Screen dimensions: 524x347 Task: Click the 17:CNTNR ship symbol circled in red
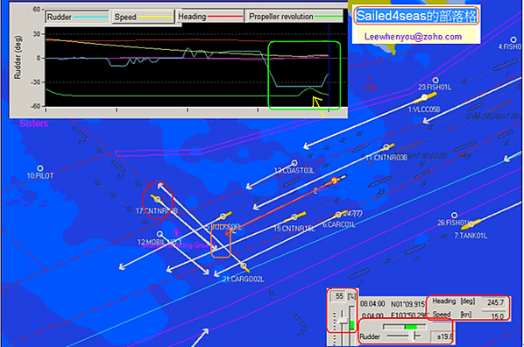tap(157, 200)
